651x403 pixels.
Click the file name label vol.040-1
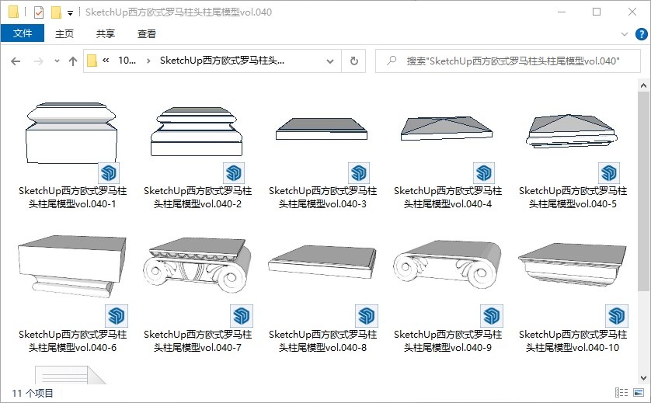[x=72, y=197]
